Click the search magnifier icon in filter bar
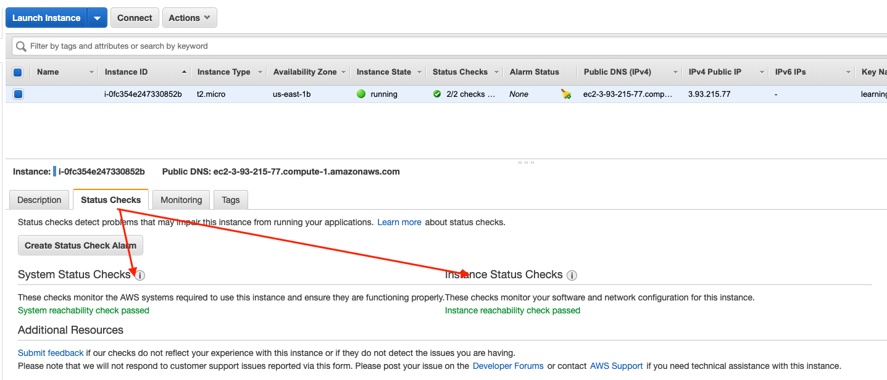Screen dimensions: 887x380 click(20, 46)
